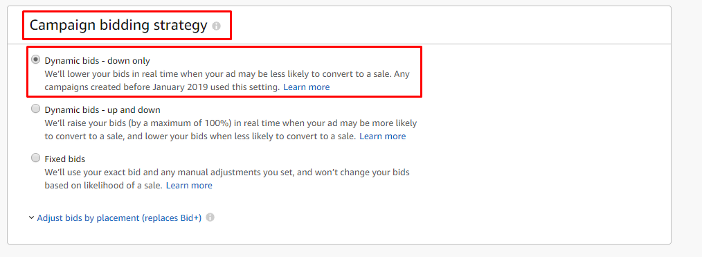Click the 'We'll raise your bids' description text
702x257 pixels.
(231, 130)
